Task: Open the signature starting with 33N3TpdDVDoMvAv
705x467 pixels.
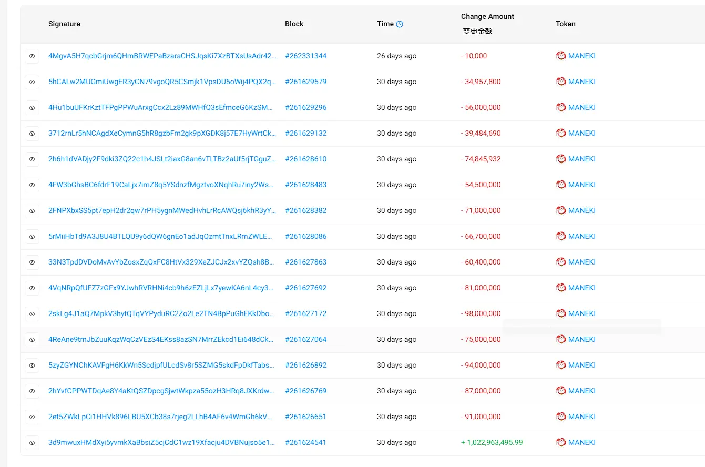Action: tap(162, 262)
